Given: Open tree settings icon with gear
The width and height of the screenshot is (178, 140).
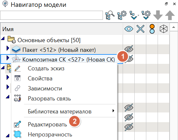Looking at the screenshot, I should pos(122,15).
